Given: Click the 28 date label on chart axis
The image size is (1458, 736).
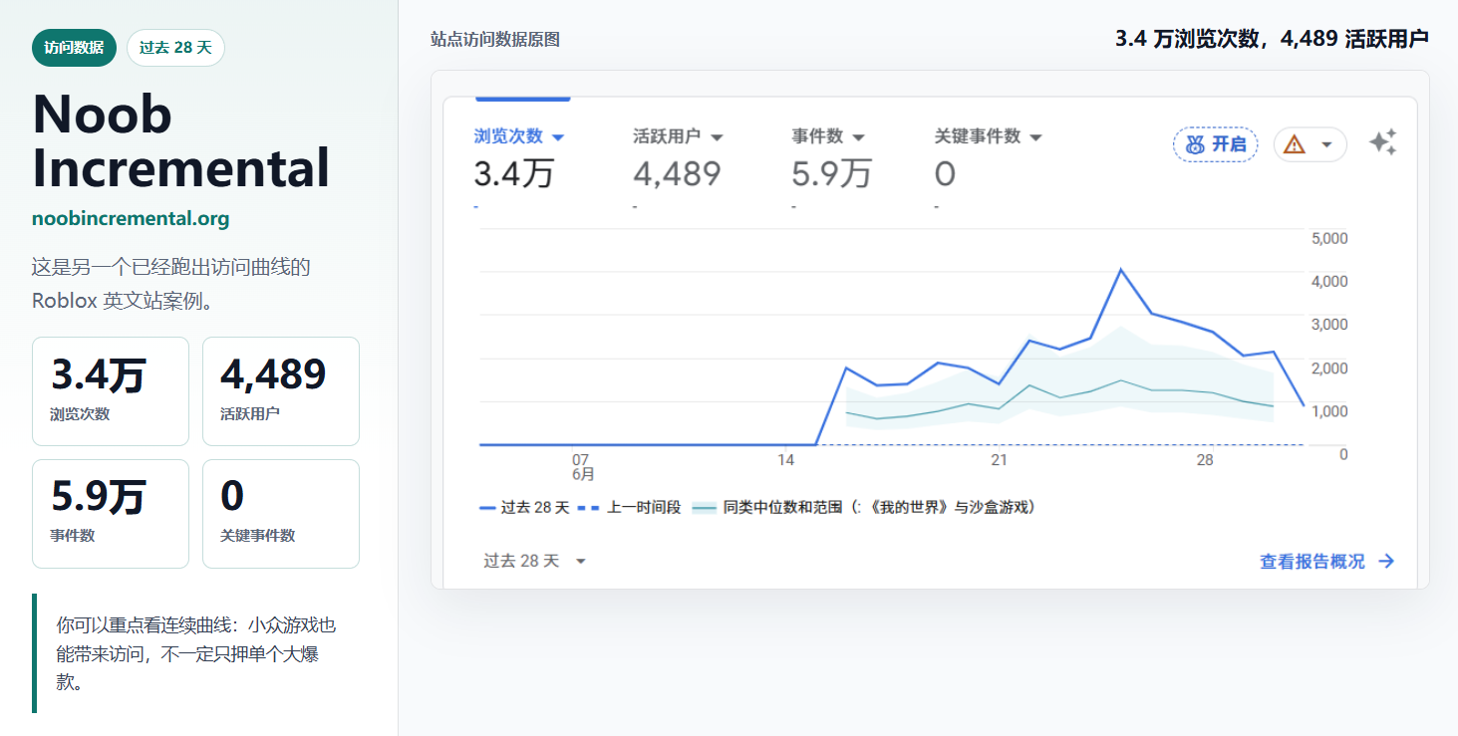Looking at the screenshot, I should tap(1205, 460).
